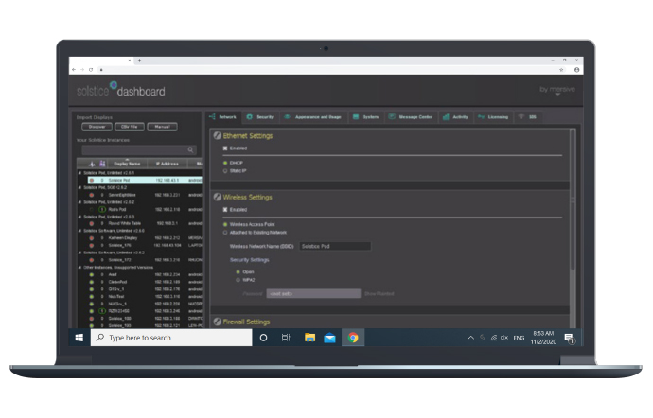Switch to the Security tab

pyautogui.click(x=260, y=117)
